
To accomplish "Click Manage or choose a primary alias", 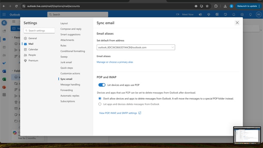I will click(115, 62).
